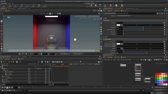
Task: Play the timeline forward
Action: pyautogui.click(x=10, y=88)
